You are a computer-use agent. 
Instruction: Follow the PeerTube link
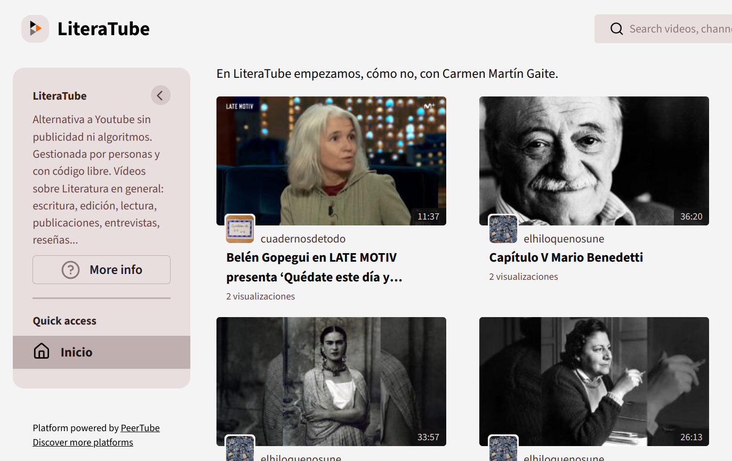(140, 428)
